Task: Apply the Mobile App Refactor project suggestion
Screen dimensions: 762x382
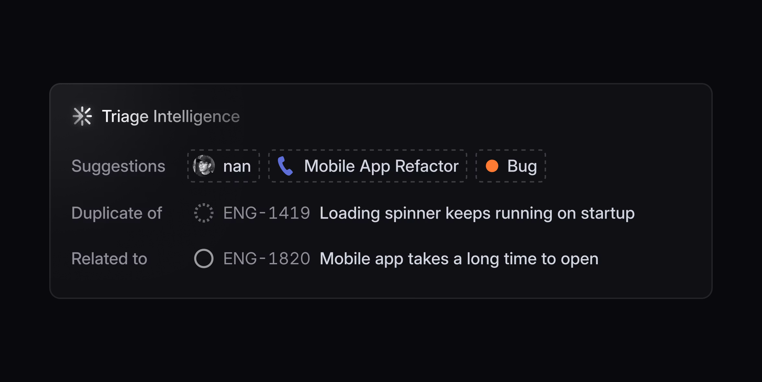Action: [x=367, y=166]
